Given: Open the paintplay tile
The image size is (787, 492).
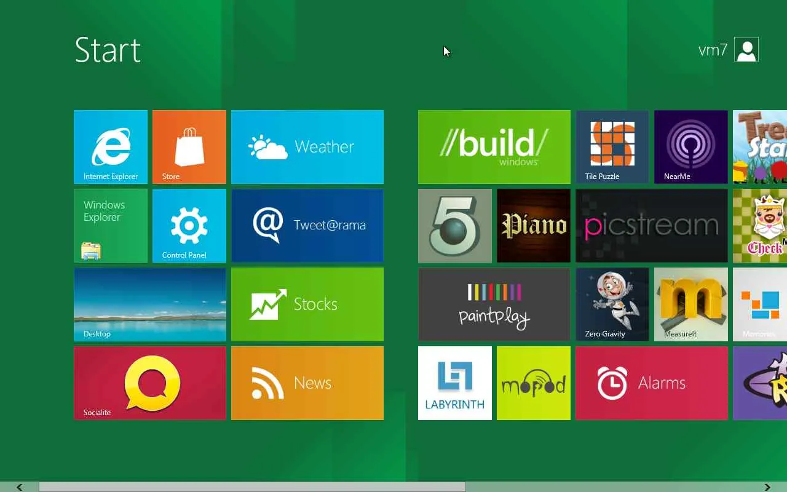Looking at the screenshot, I should 494,304.
